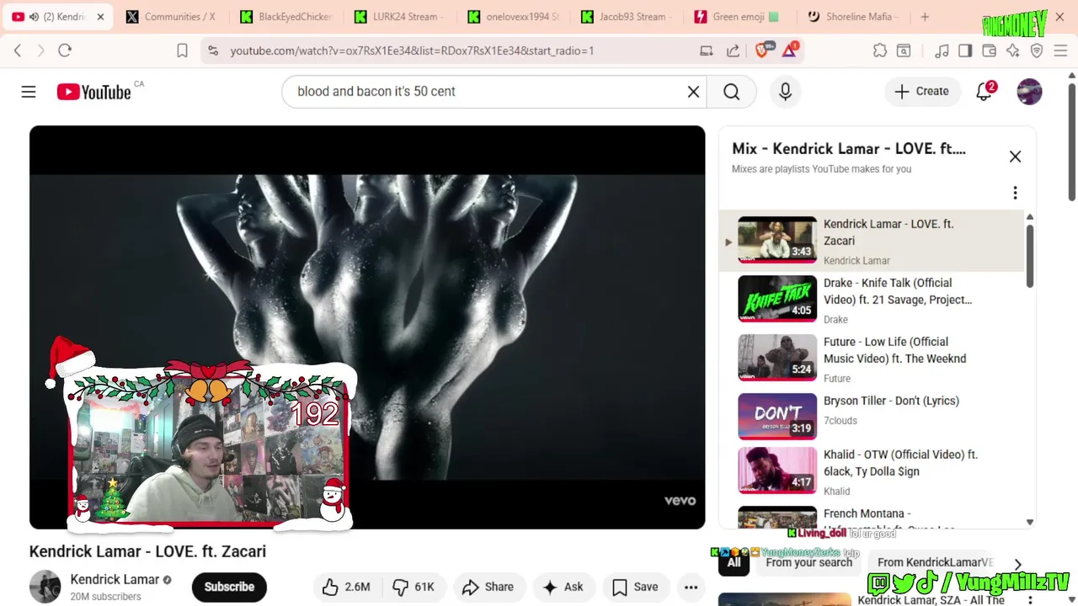1078x606 pixels.
Task: Close the Mix playlist panel
Action: (1015, 157)
